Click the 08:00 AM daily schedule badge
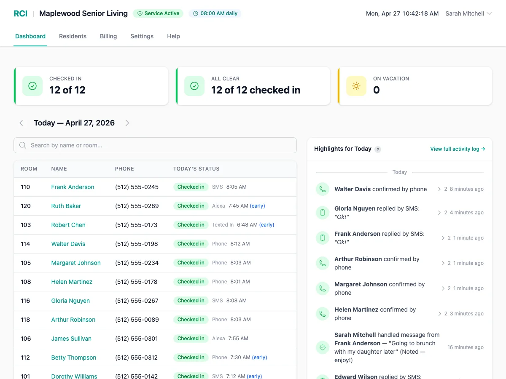The image size is (506, 379). (215, 13)
